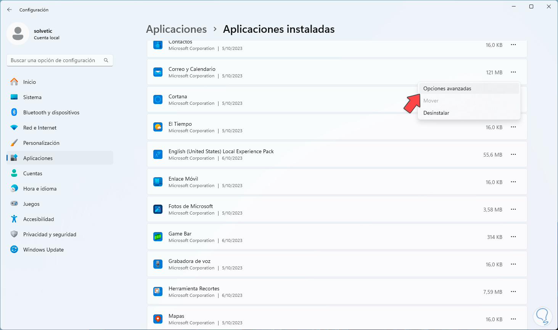Select the Sistema icon in sidebar
558x330 pixels.
tap(14, 97)
